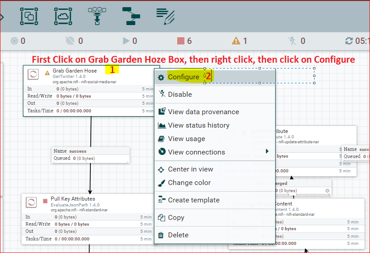Click GetTwitter 1.4.0 text
The height and width of the screenshot is (253, 370).
point(69,77)
